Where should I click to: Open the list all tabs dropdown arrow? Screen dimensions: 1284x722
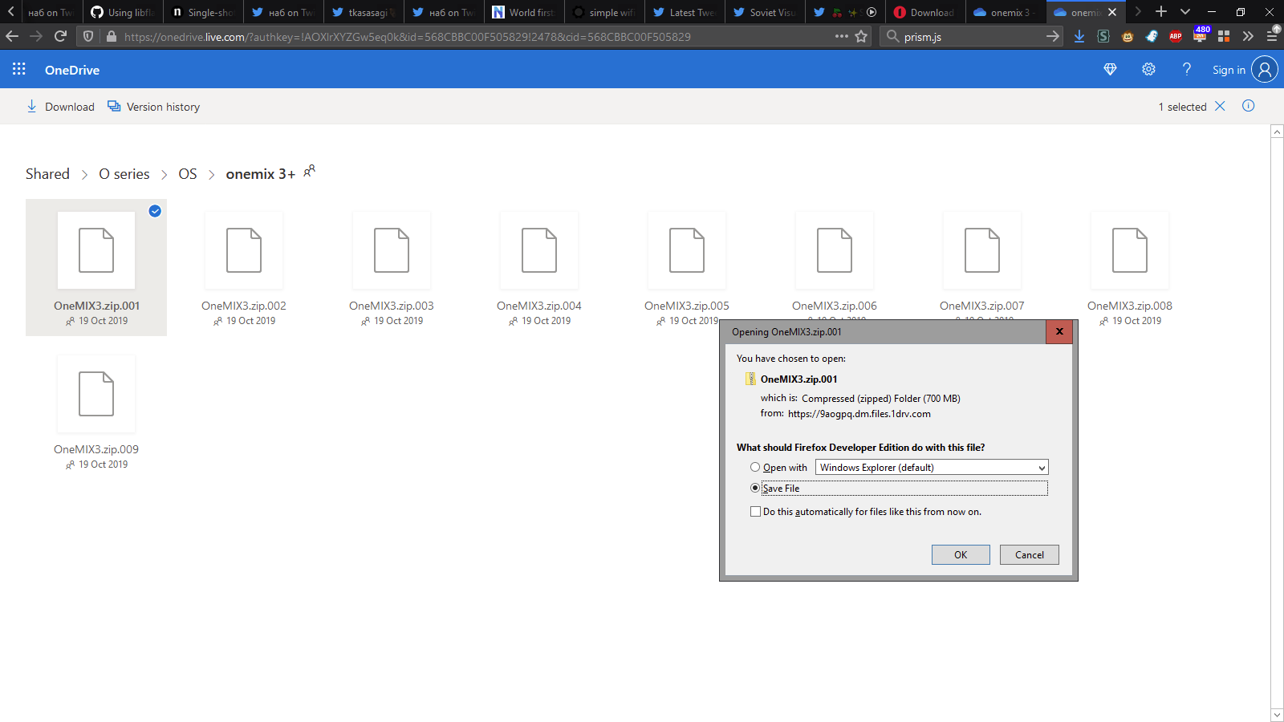pyautogui.click(x=1184, y=12)
